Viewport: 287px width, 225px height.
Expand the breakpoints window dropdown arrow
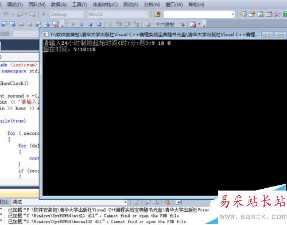[x=200, y=24]
